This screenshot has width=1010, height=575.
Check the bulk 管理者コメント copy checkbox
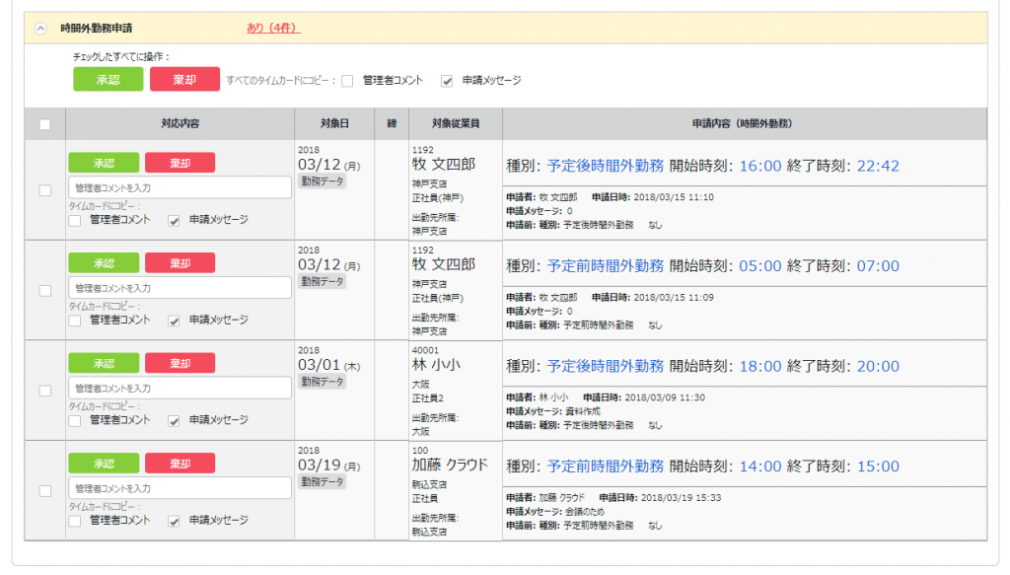pyautogui.click(x=348, y=81)
